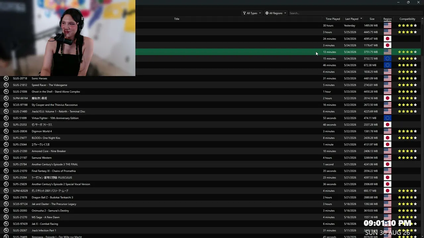Select the Sonic Heroes title
Image resolution: width=424 pixels, height=238 pixels.
pos(39,78)
